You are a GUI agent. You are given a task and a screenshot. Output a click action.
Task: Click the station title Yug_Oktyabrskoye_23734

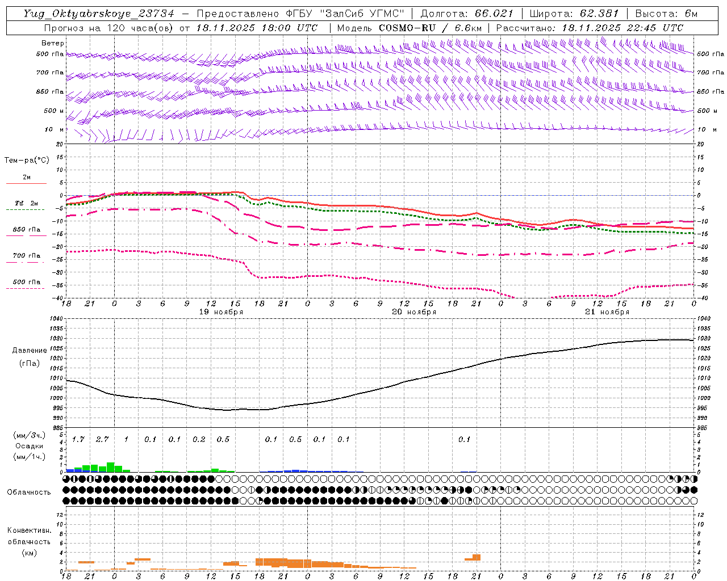[99, 14]
